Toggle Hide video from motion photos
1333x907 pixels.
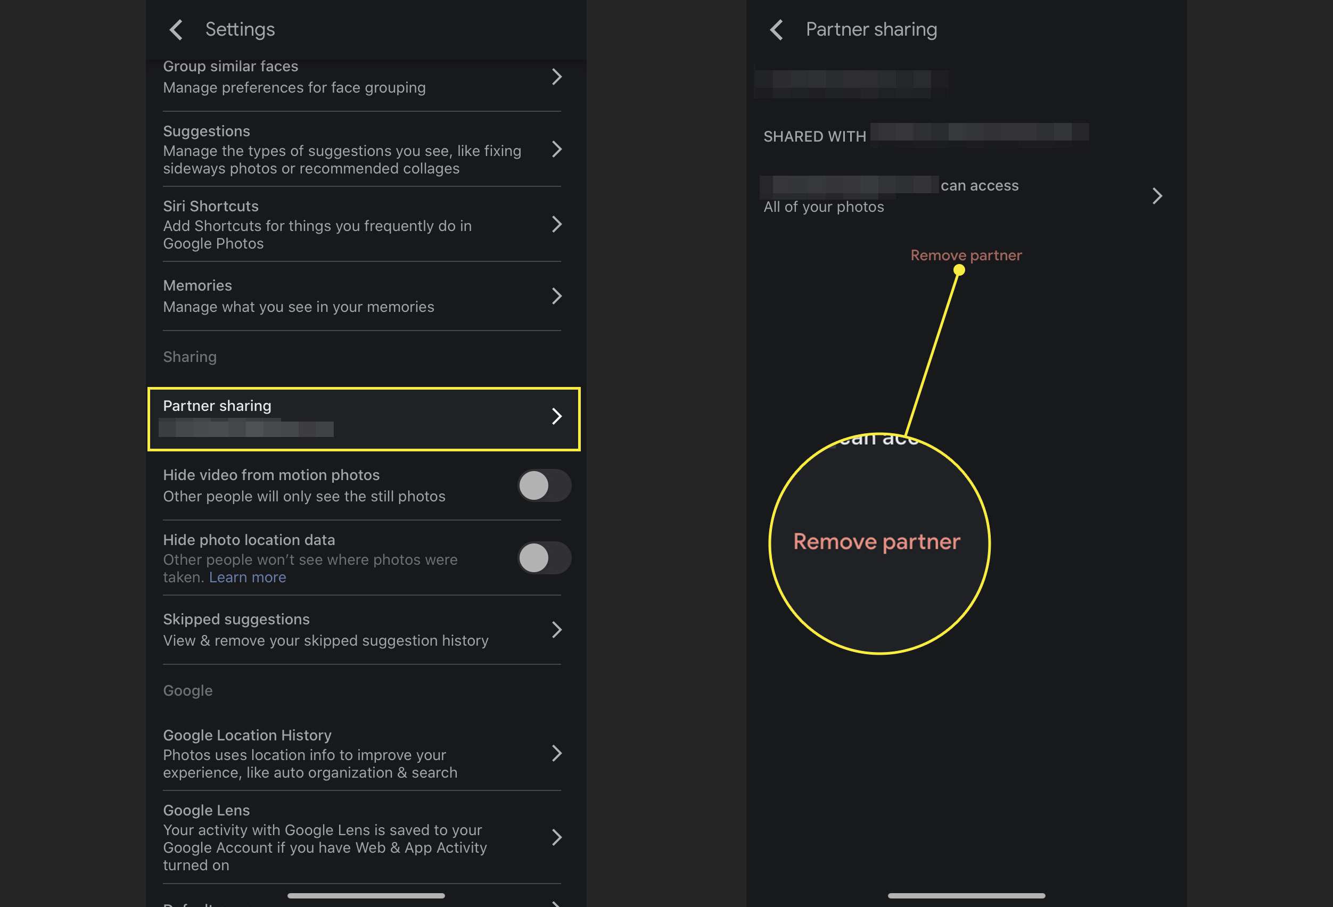(x=544, y=485)
